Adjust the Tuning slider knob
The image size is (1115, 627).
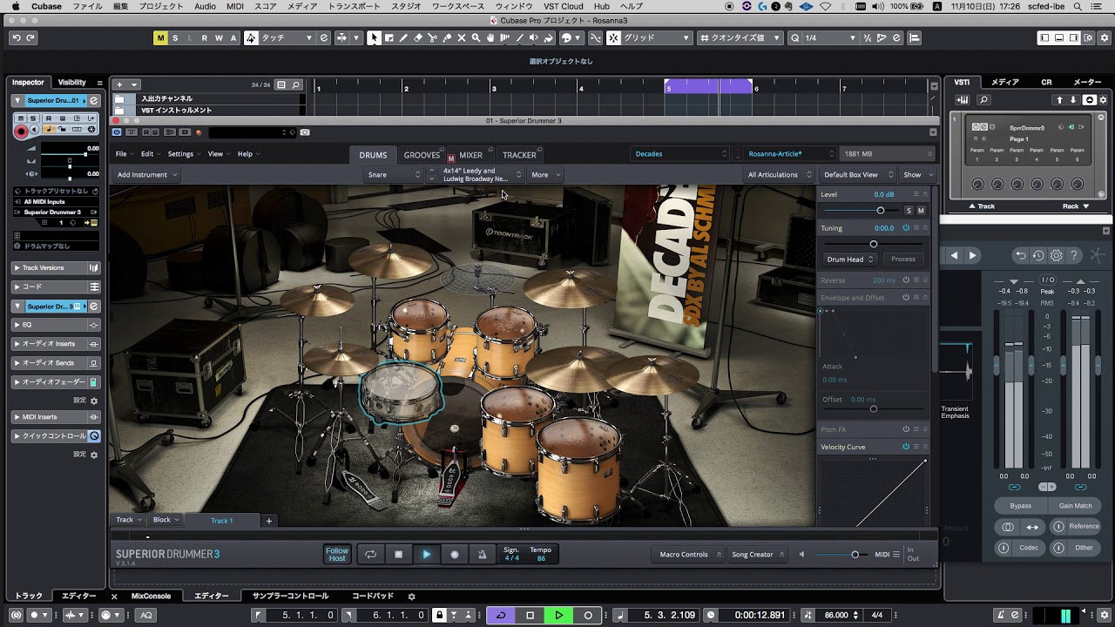tap(874, 244)
